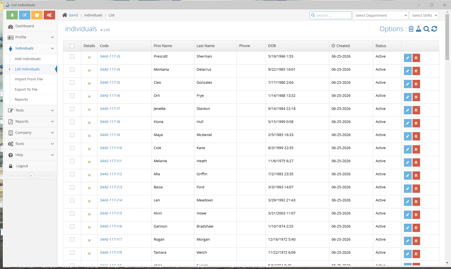The width and height of the screenshot is (451, 269).
Task: Edit Montana Delacruz with pencil button
Action: pos(408,71)
